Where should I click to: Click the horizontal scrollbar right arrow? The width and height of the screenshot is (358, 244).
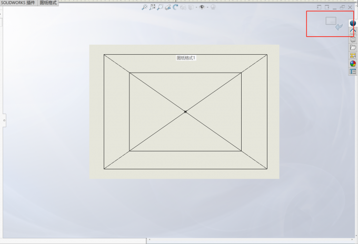352,240
